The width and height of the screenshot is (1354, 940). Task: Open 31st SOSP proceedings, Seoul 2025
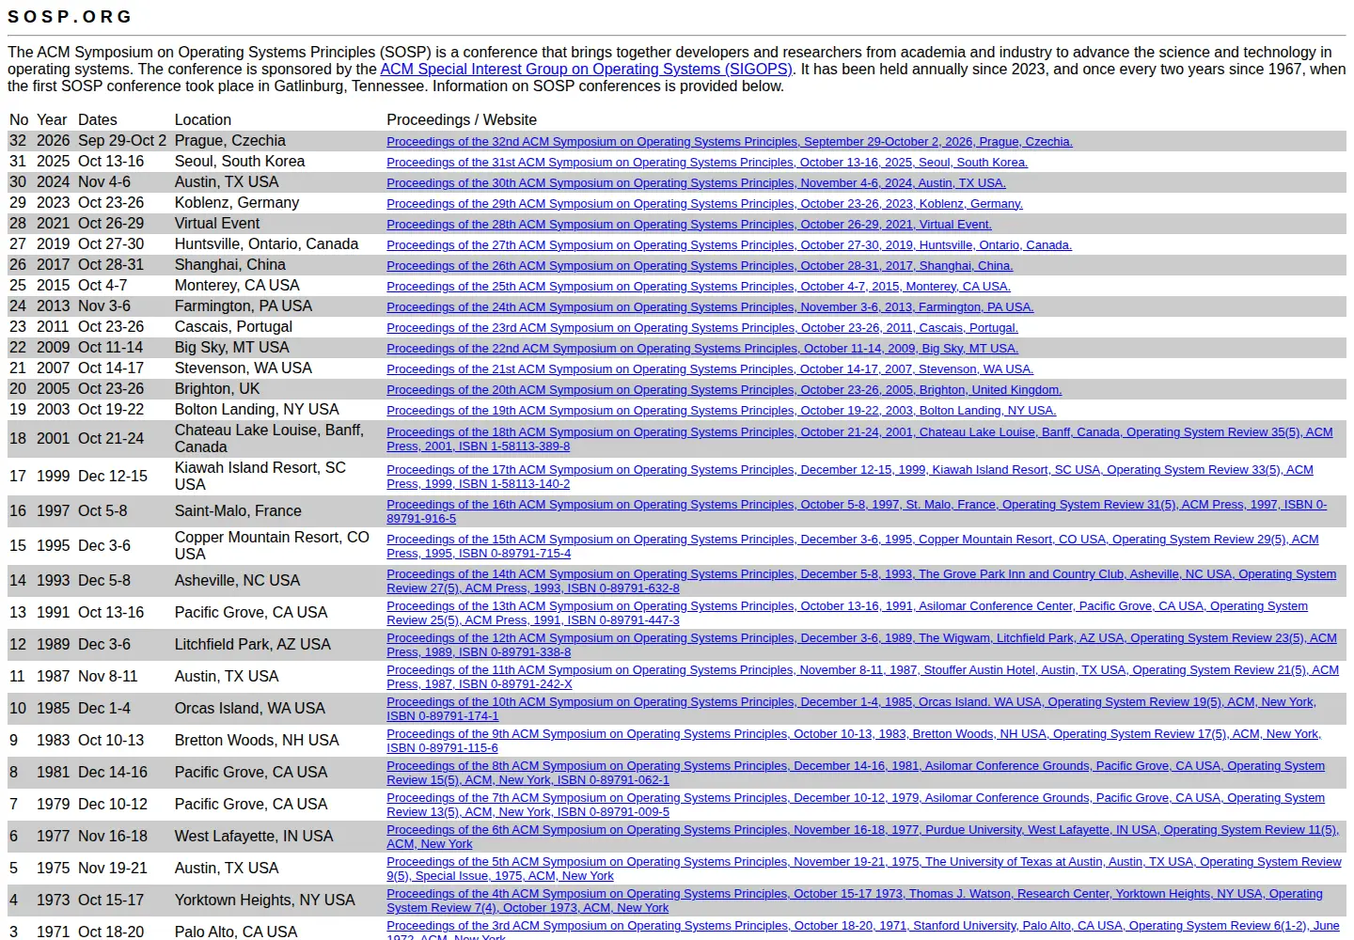[x=707, y=163]
